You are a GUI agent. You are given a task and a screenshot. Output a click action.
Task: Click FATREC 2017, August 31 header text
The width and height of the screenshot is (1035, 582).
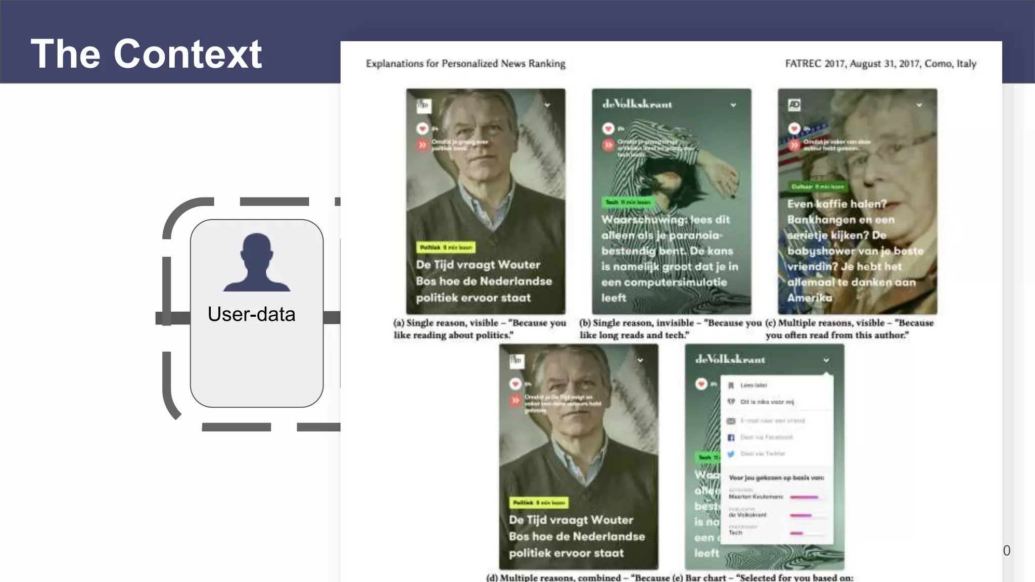[x=880, y=64]
